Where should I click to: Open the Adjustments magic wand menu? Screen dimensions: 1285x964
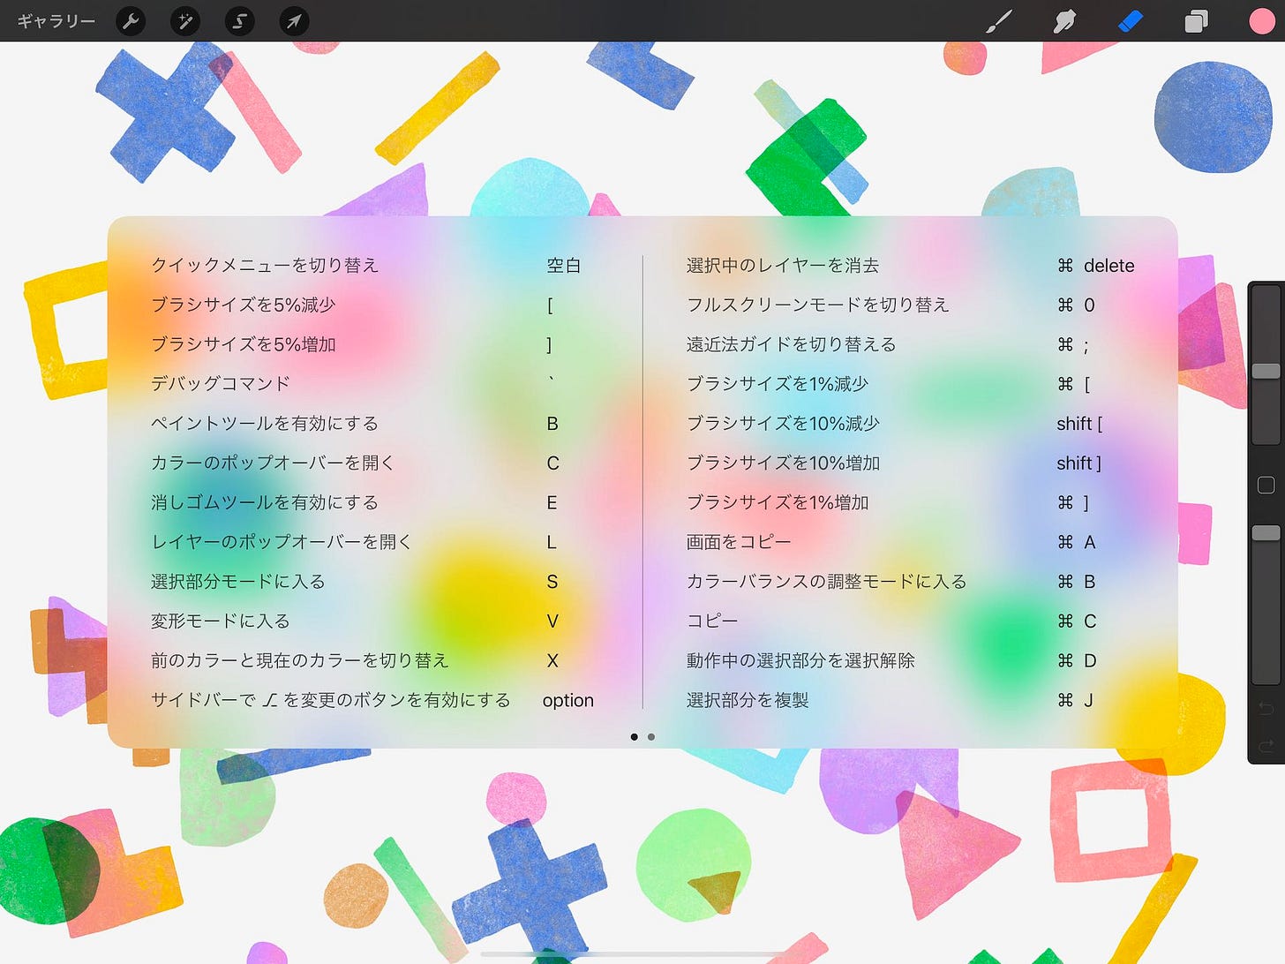pyautogui.click(x=185, y=20)
